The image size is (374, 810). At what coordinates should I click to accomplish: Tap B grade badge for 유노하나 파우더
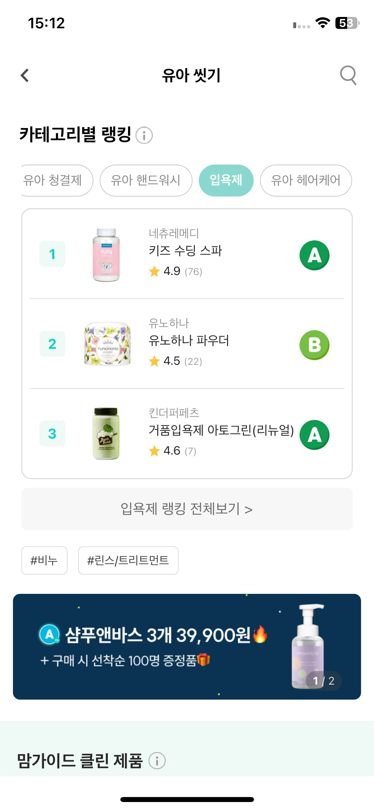coord(314,345)
